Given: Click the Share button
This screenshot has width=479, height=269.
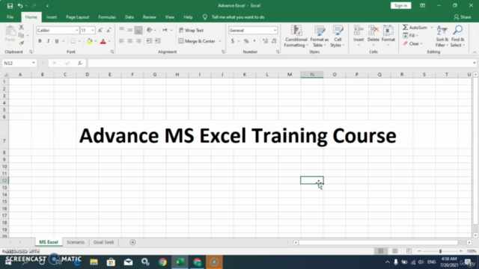Looking at the screenshot, I should 463,17.
